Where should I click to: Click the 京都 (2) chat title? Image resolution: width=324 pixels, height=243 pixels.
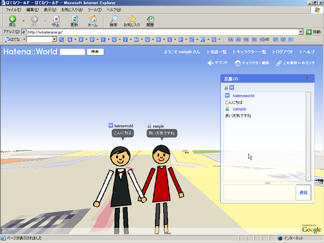[x=231, y=79]
